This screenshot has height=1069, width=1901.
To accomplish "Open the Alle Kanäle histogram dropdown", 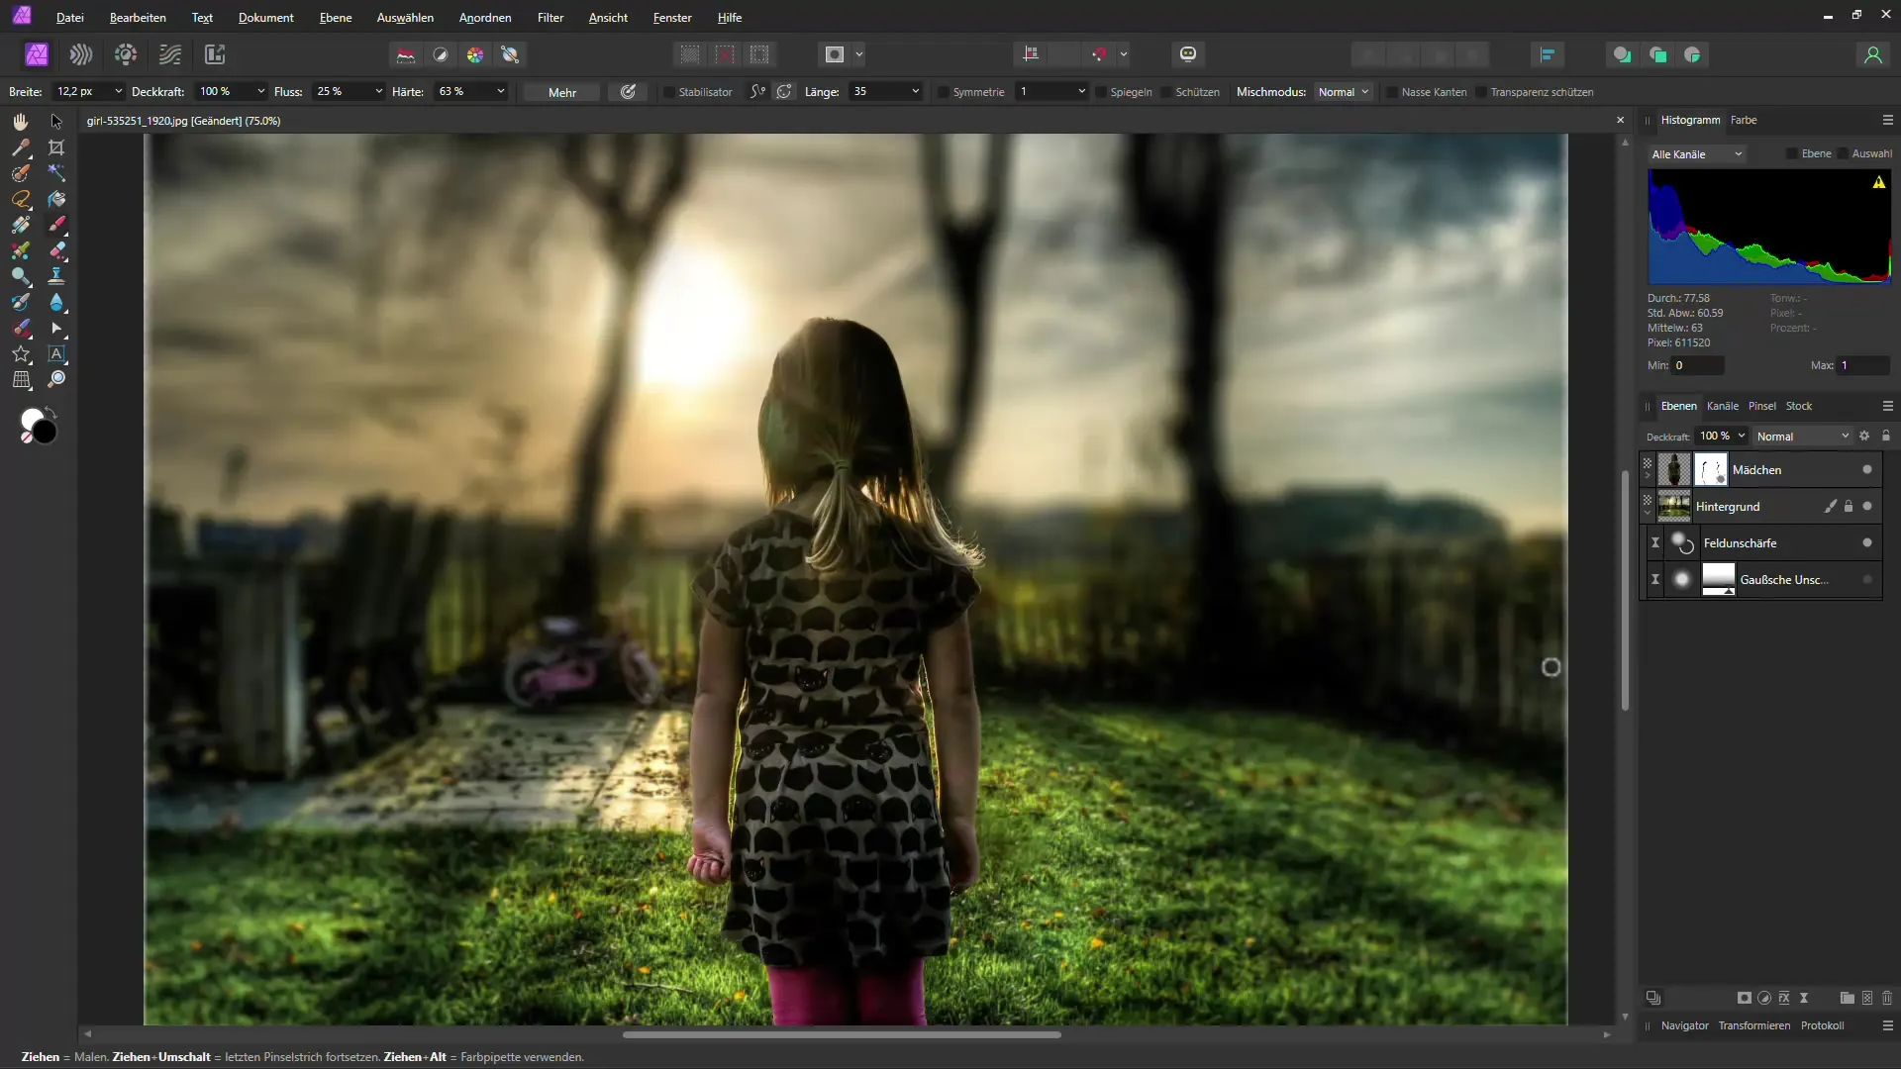I will tap(1697, 154).
